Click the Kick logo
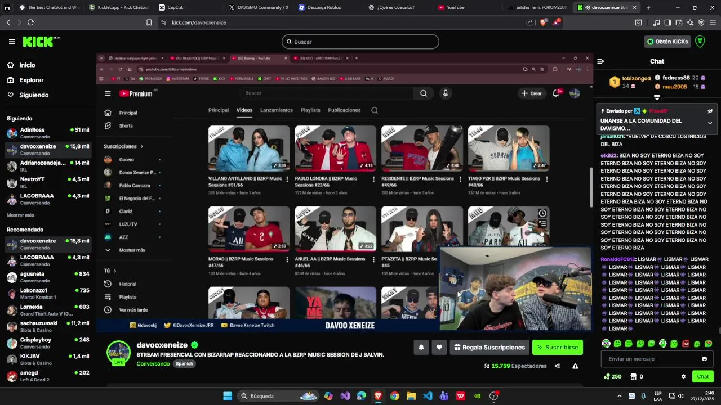The image size is (721, 405). coord(41,42)
